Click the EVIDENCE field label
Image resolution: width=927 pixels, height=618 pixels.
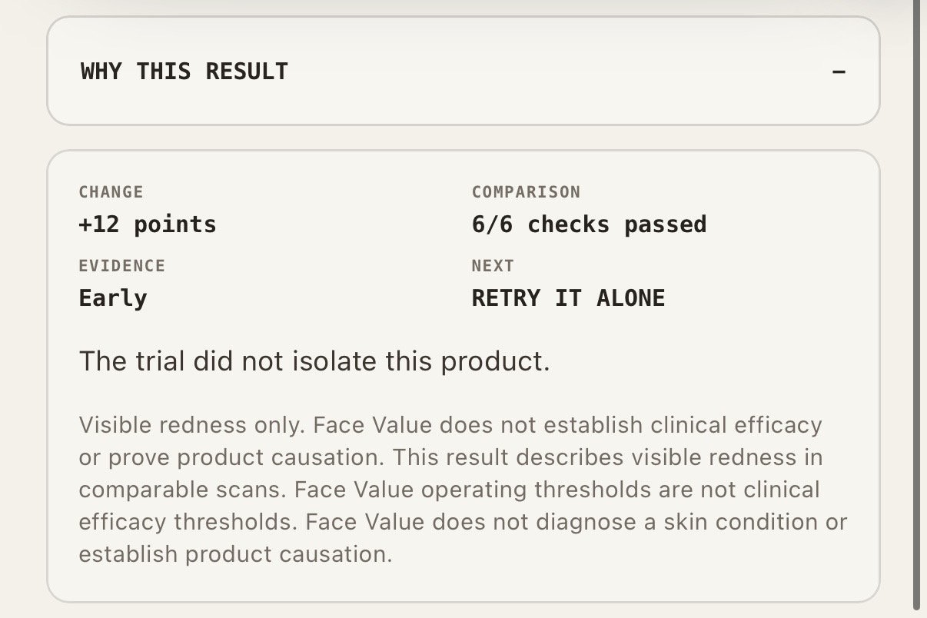122,266
